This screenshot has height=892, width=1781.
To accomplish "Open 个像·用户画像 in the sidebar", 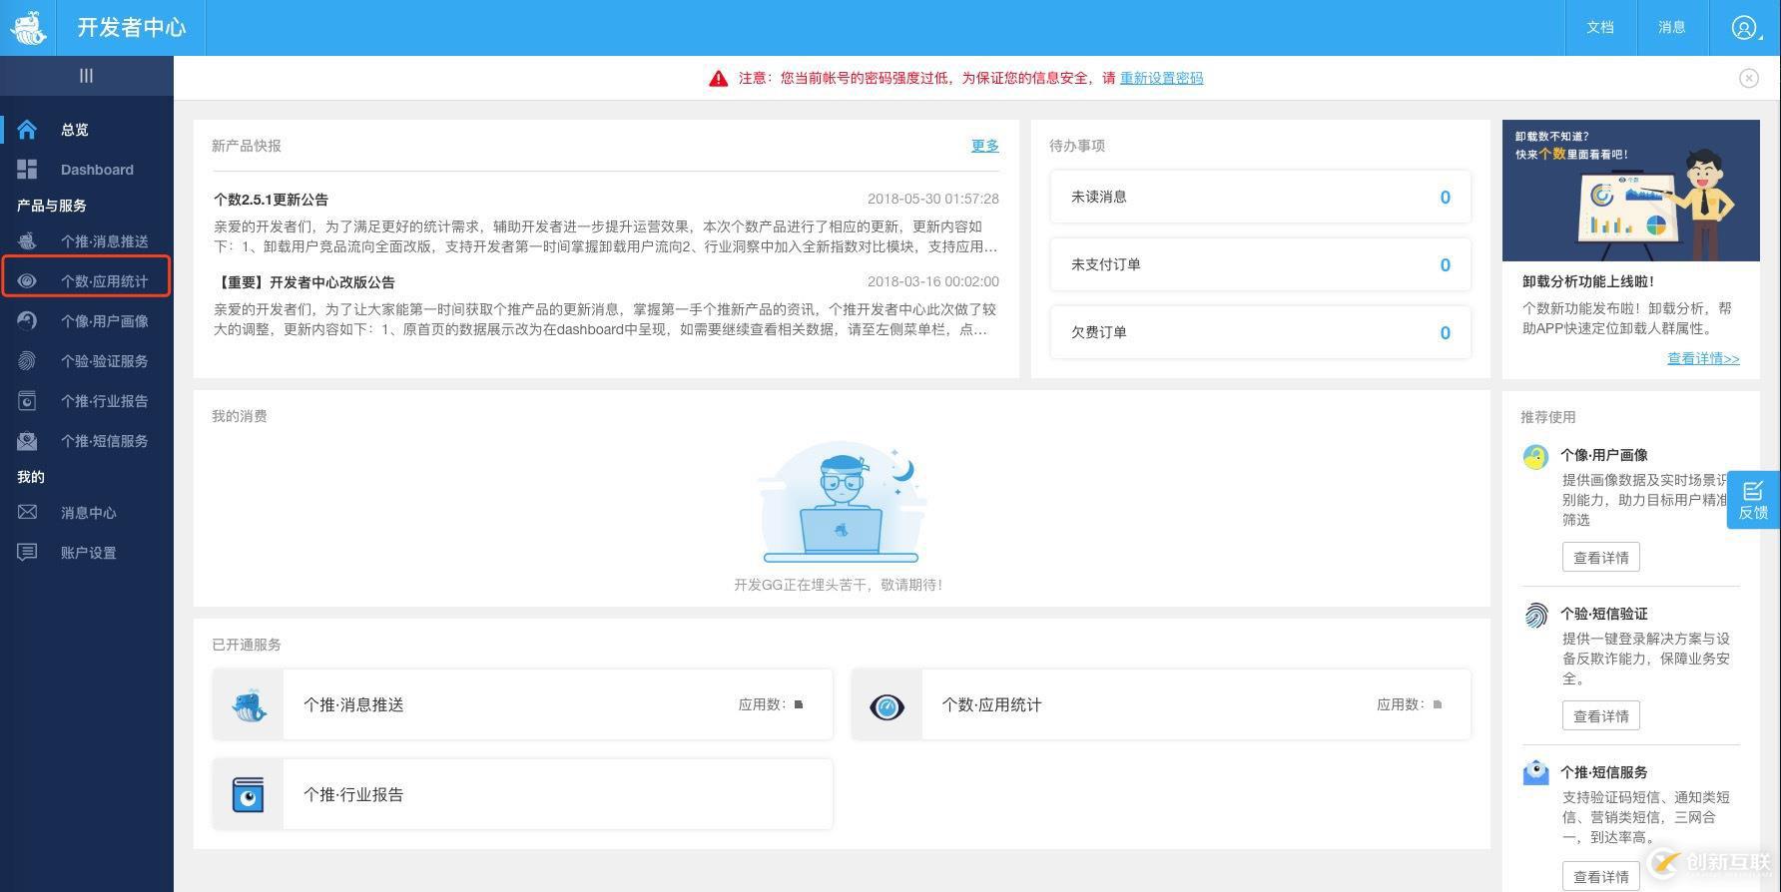I will [x=104, y=321].
